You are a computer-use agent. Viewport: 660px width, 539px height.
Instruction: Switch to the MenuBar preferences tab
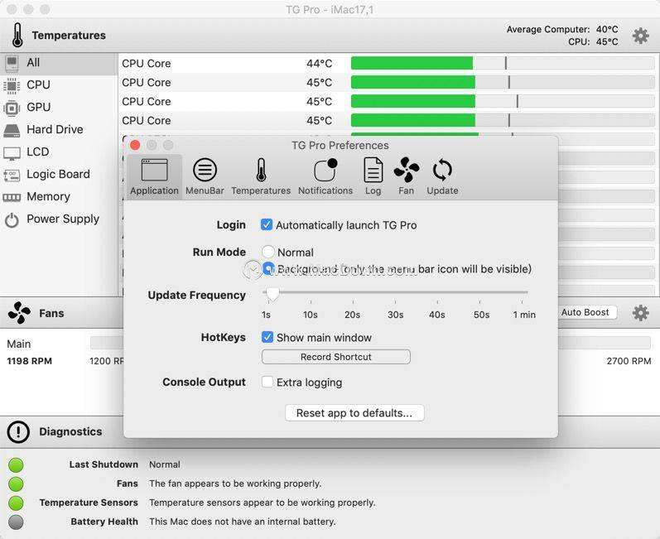pos(205,176)
